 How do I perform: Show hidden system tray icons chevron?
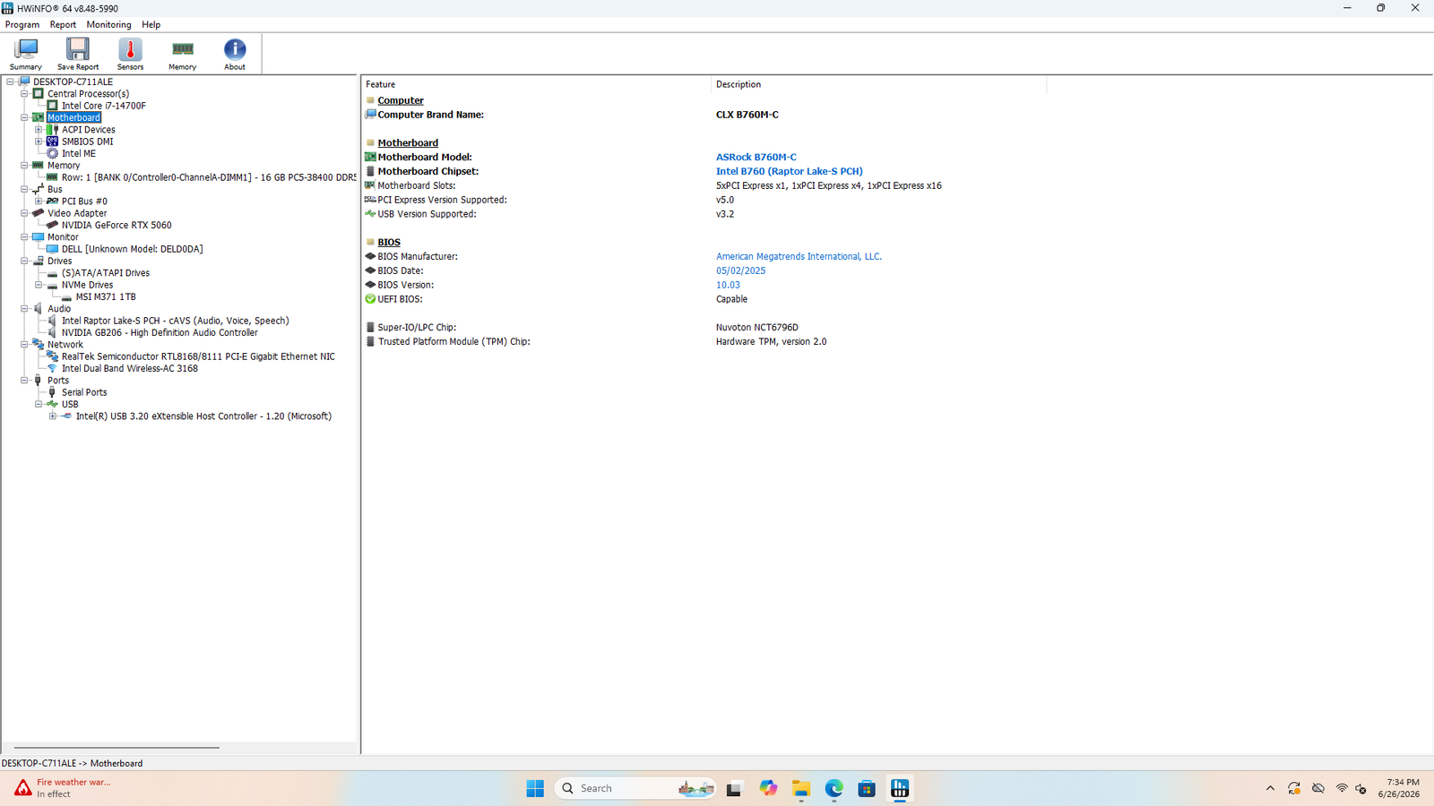(1270, 788)
